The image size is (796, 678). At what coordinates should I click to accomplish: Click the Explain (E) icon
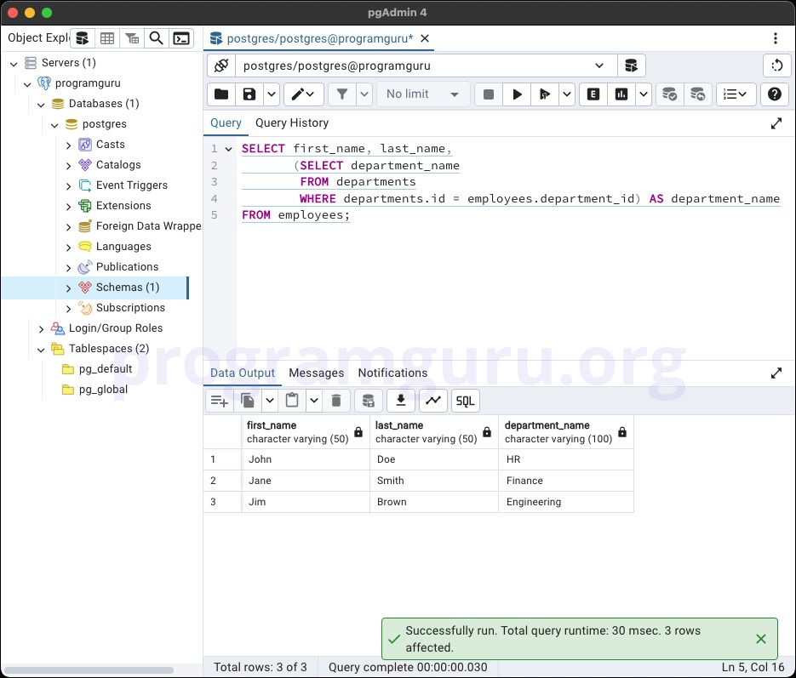pos(593,94)
